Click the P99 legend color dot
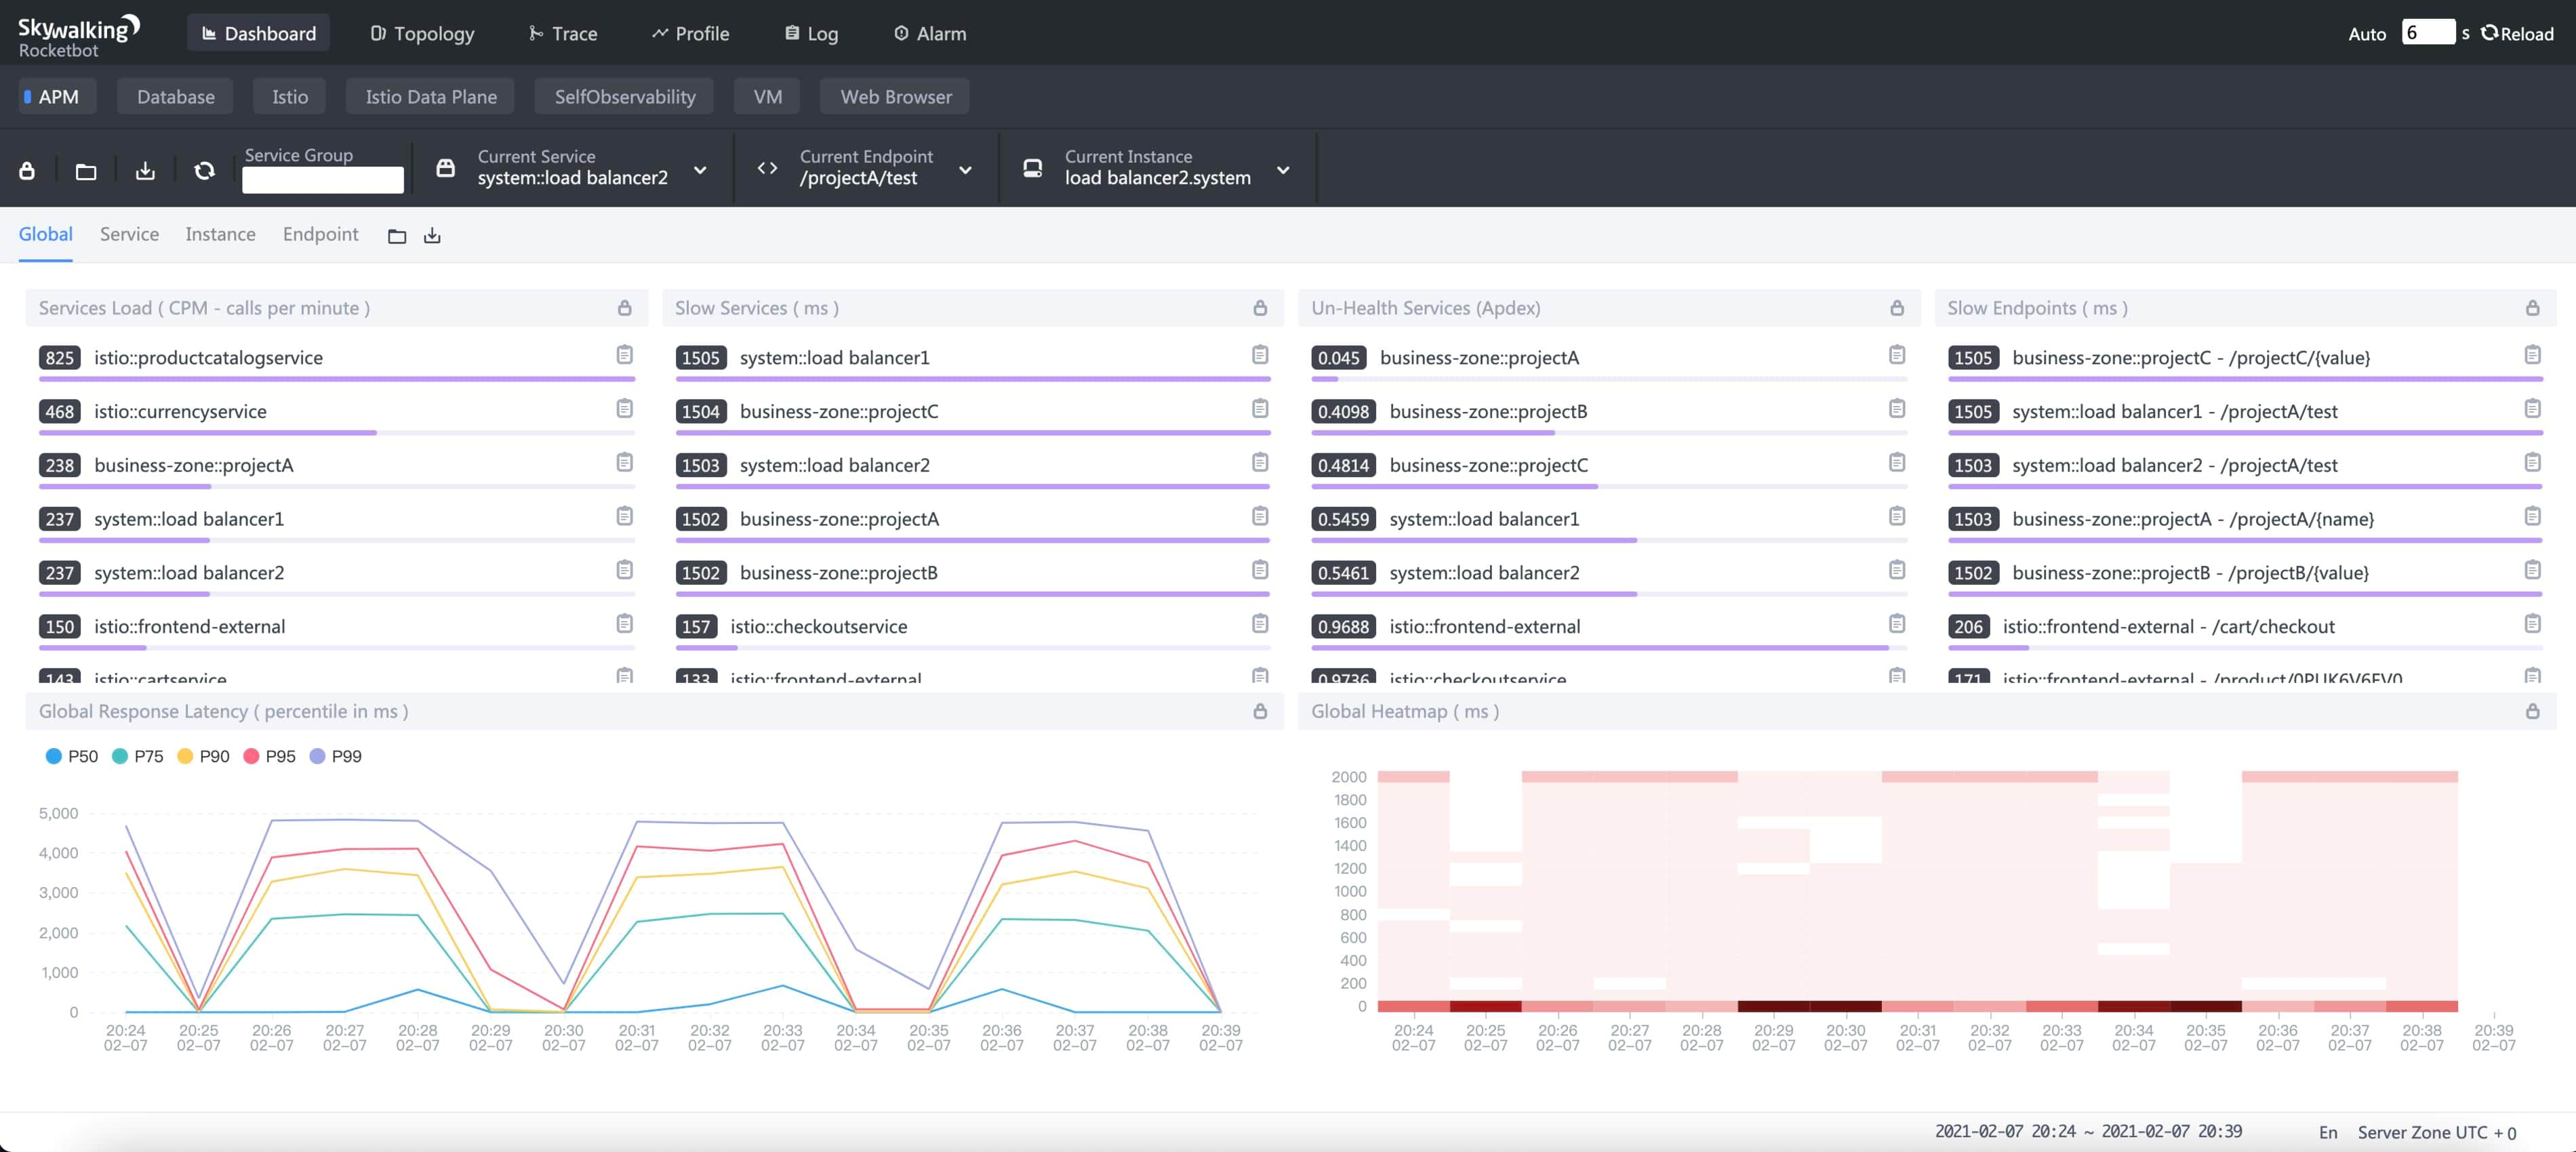The height and width of the screenshot is (1152, 2576). click(318, 756)
